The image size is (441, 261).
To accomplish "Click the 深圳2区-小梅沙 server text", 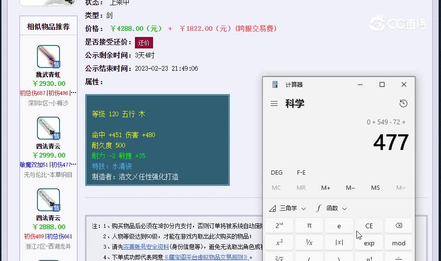I will click(x=48, y=103).
